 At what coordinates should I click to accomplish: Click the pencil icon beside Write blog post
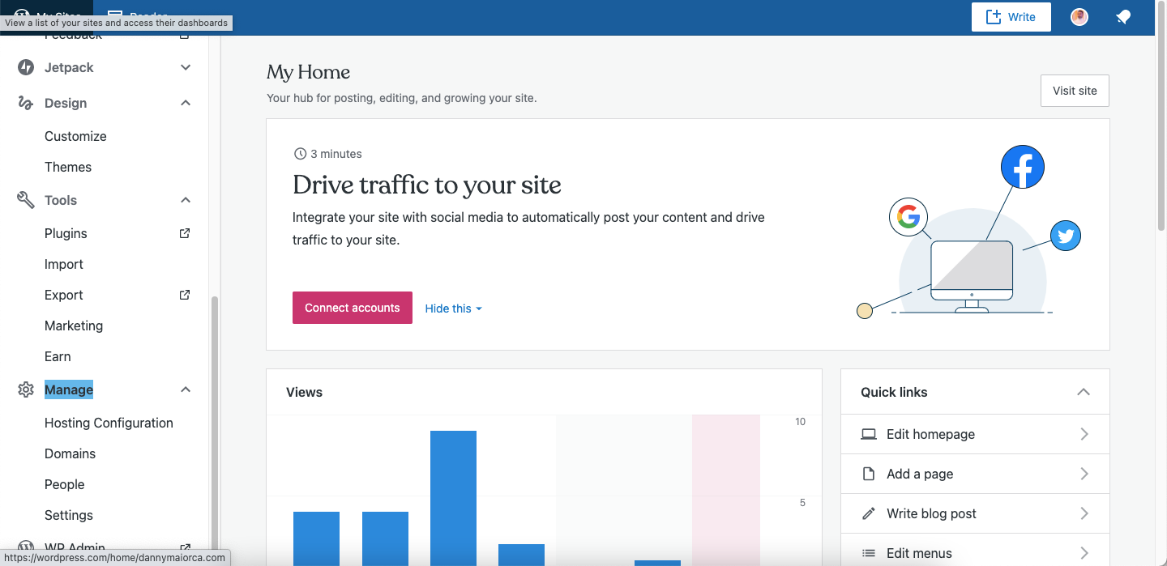pyautogui.click(x=869, y=513)
